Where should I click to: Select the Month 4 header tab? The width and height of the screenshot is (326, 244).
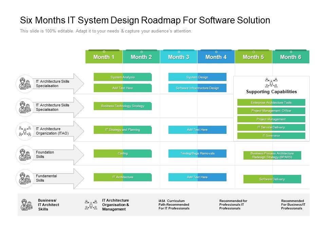(216, 57)
